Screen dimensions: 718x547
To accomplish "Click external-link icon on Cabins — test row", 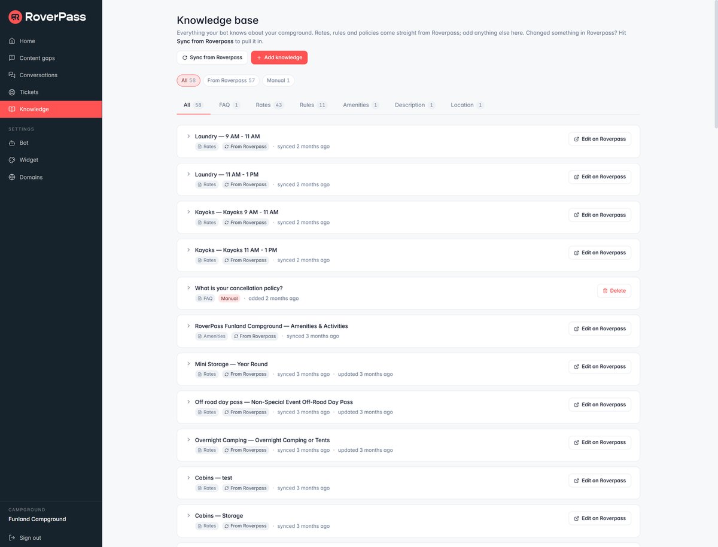I will click(576, 481).
